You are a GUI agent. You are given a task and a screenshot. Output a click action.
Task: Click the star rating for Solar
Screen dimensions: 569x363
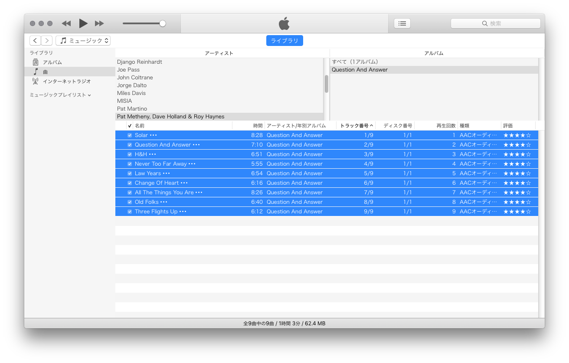pyautogui.click(x=517, y=135)
